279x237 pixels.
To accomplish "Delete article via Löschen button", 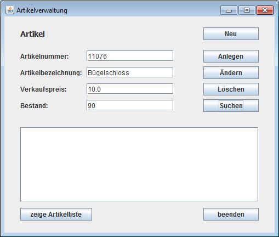I will [231, 89].
